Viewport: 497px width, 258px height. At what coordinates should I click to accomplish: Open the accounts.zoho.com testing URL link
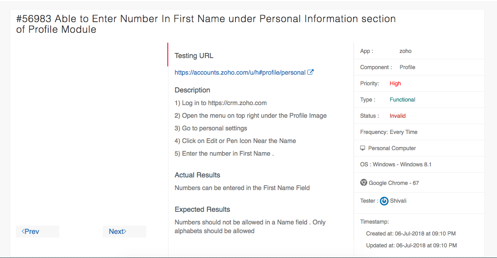pyautogui.click(x=240, y=73)
